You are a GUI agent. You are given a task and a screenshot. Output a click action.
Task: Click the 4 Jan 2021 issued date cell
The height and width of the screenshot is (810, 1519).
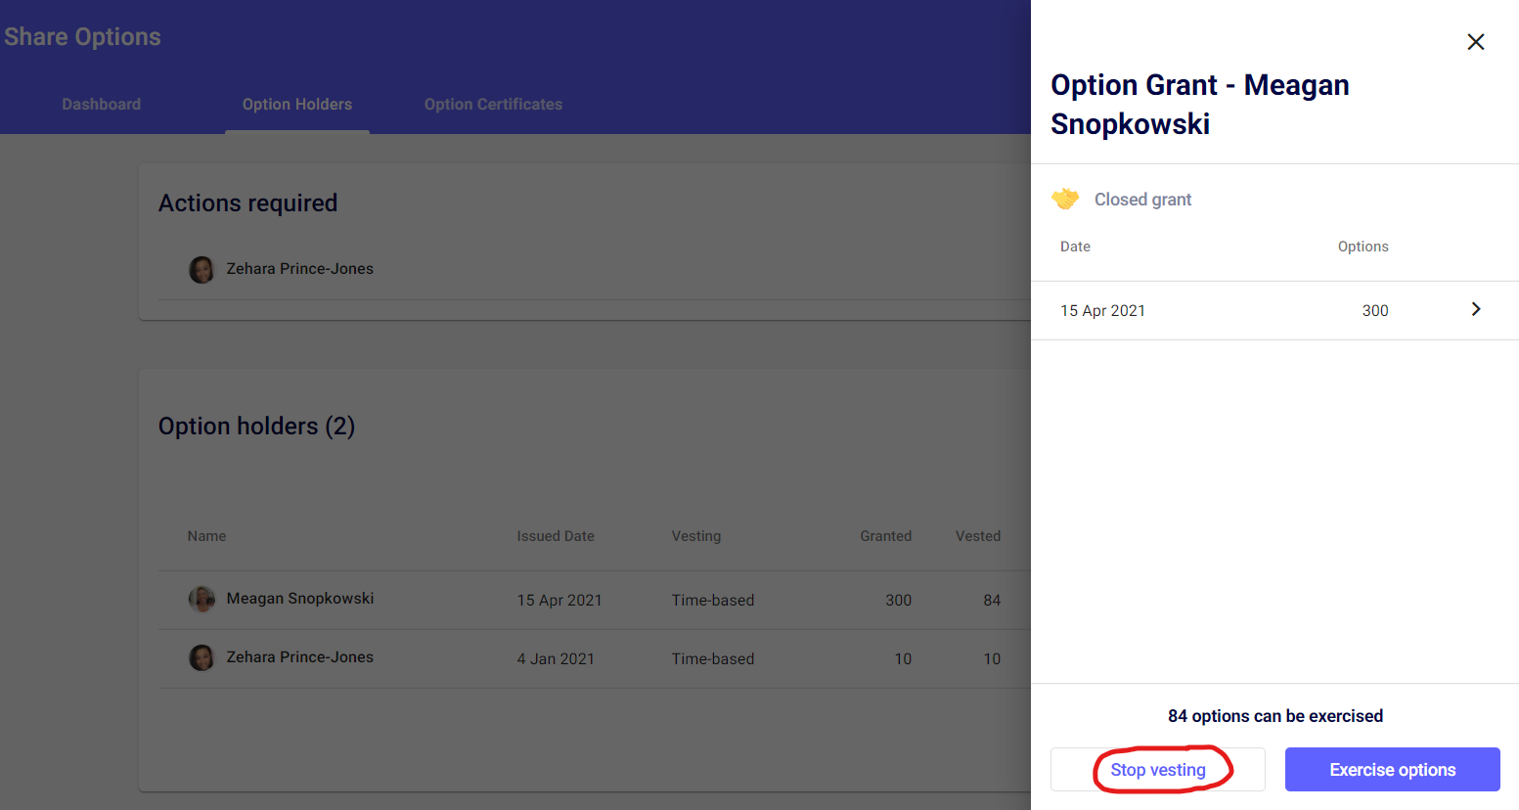[x=556, y=659]
